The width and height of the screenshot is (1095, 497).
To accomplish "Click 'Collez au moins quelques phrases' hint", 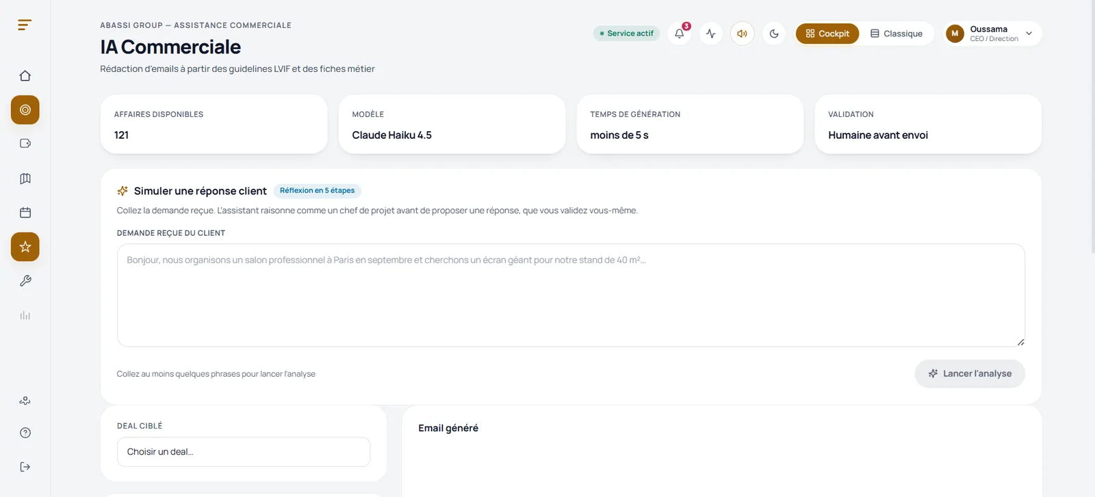I will [216, 374].
